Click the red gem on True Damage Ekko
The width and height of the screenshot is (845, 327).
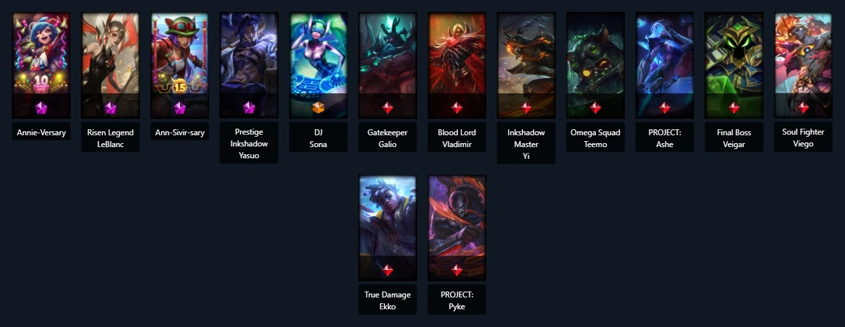(388, 270)
